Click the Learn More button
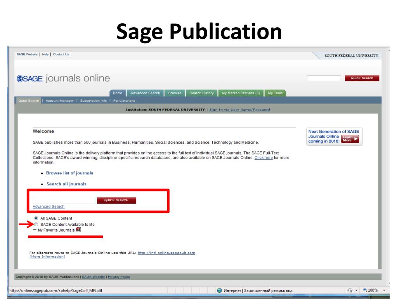Image resolution: width=399 pixels, height=299 pixels. [350, 139]
